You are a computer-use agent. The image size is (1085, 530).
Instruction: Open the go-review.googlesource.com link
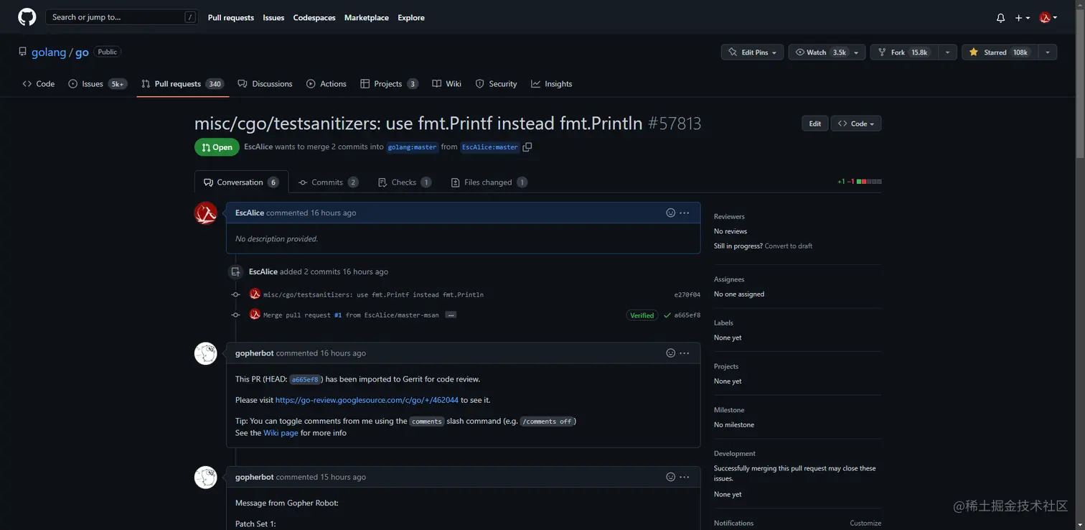[x=367, y=400]
